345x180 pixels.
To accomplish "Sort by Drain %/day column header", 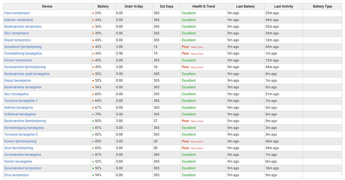I will tap(134, 6).
